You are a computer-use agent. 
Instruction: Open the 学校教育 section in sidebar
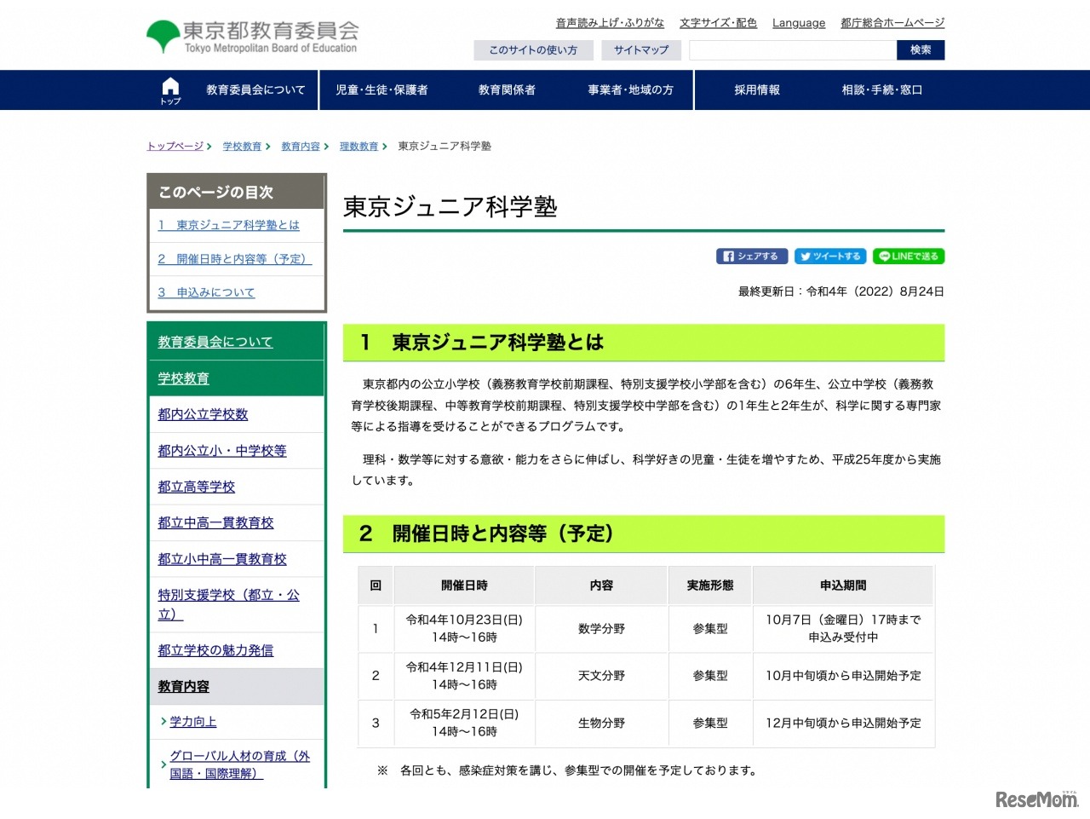click(182, 378)
